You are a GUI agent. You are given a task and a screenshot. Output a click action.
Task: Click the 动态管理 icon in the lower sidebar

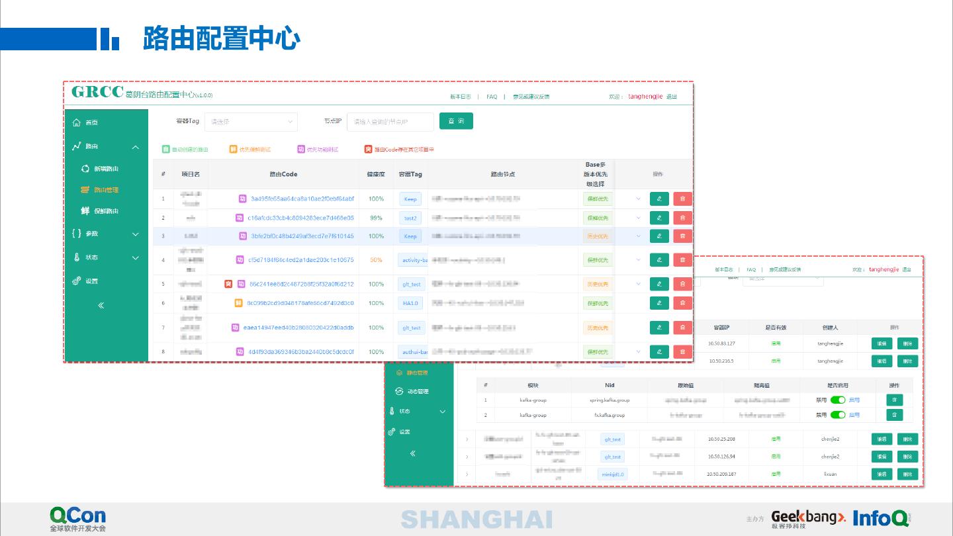(x=399, y=391)
